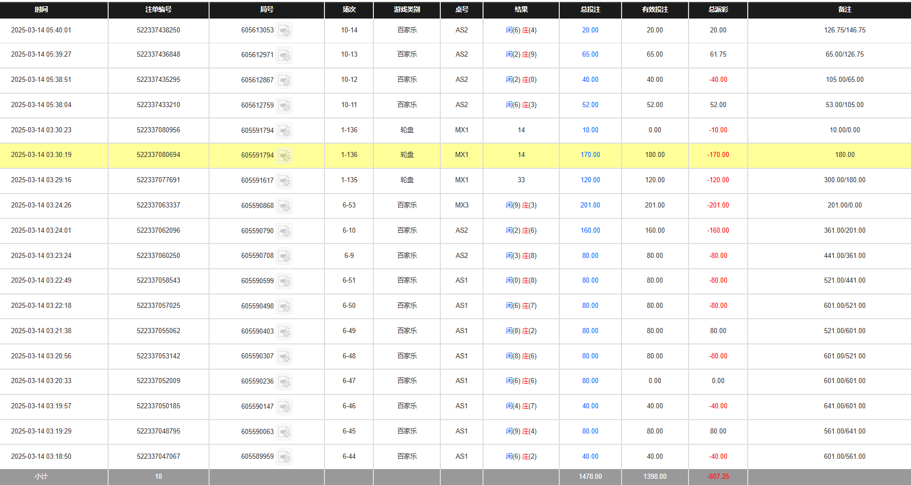
Task: Open the blue 201.00 total bet link
Action: coord(590,205)
